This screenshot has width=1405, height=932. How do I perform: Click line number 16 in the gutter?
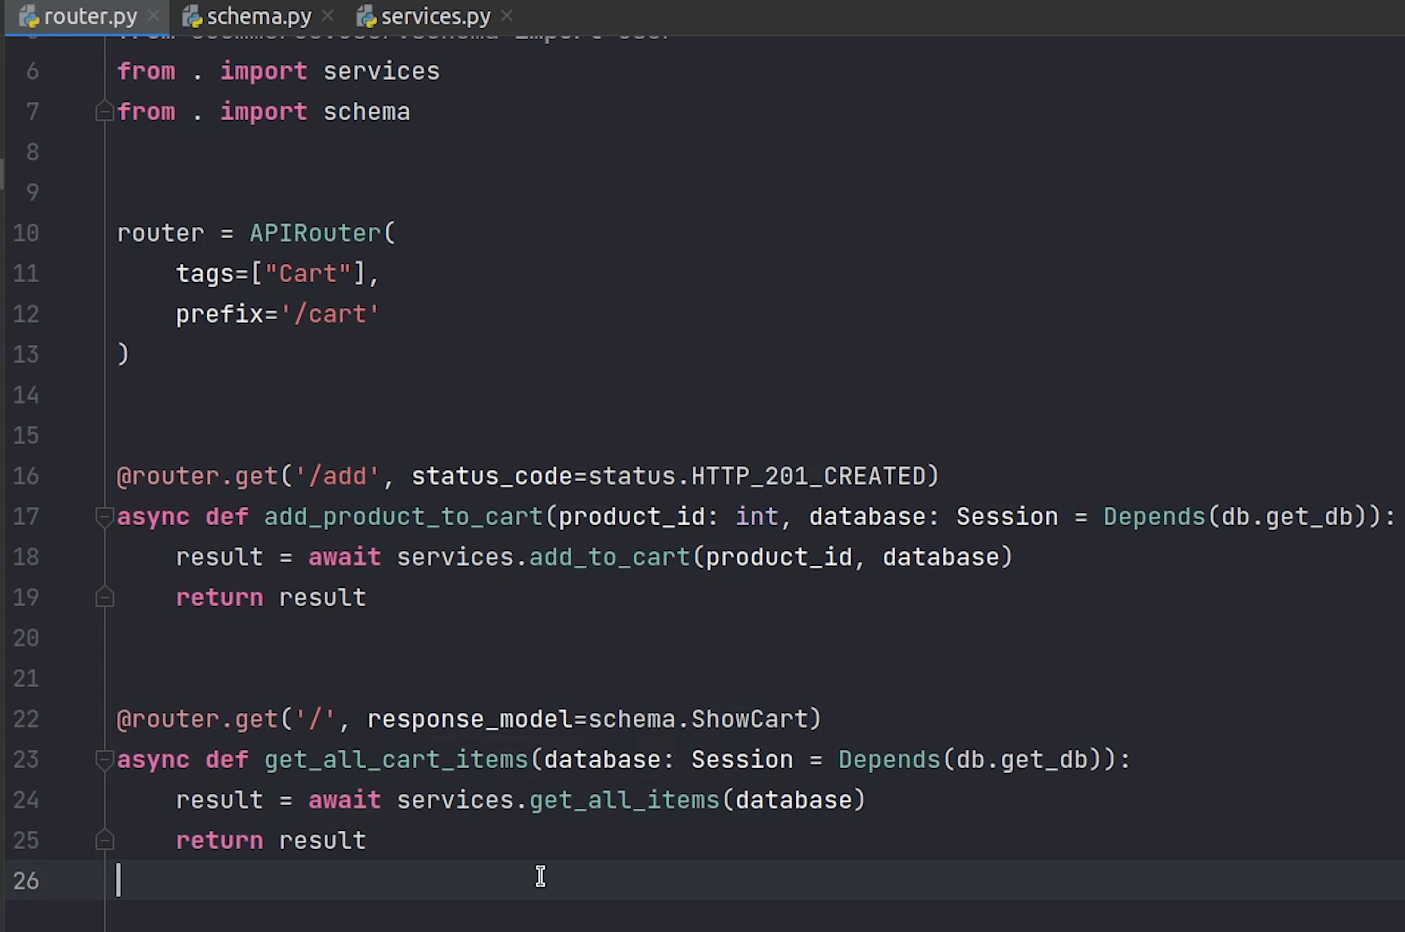click(x=26, y=476)
